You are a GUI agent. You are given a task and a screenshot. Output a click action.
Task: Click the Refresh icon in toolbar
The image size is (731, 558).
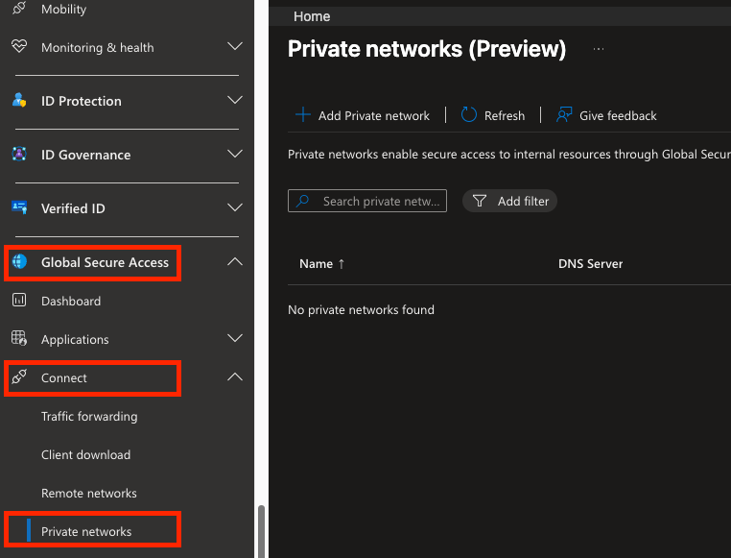point(469,115)
